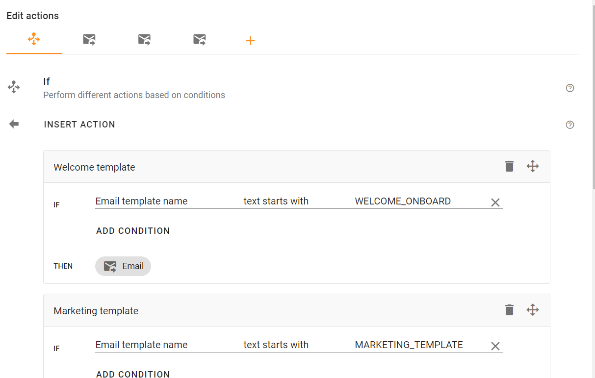595x378 pixels.
Task: Delete the Marketing template branch
Action: [510, 310]
